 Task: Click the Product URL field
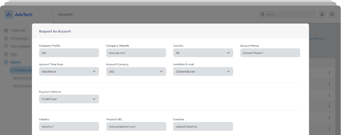coord(136,126)
